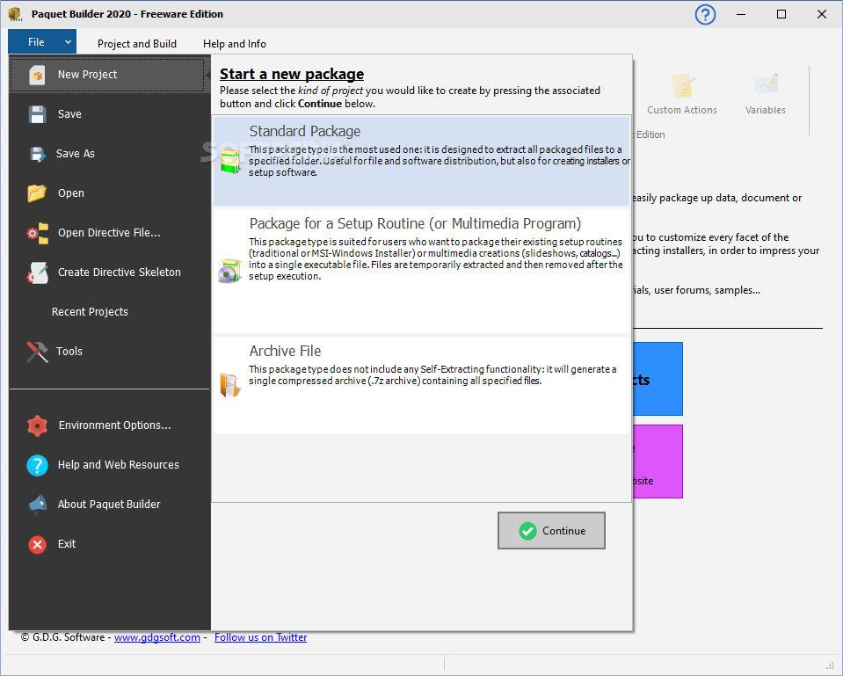Select Create Directive Skeleton entry
The height and width of the screenshot is (676, 843).
coord(110,273)
